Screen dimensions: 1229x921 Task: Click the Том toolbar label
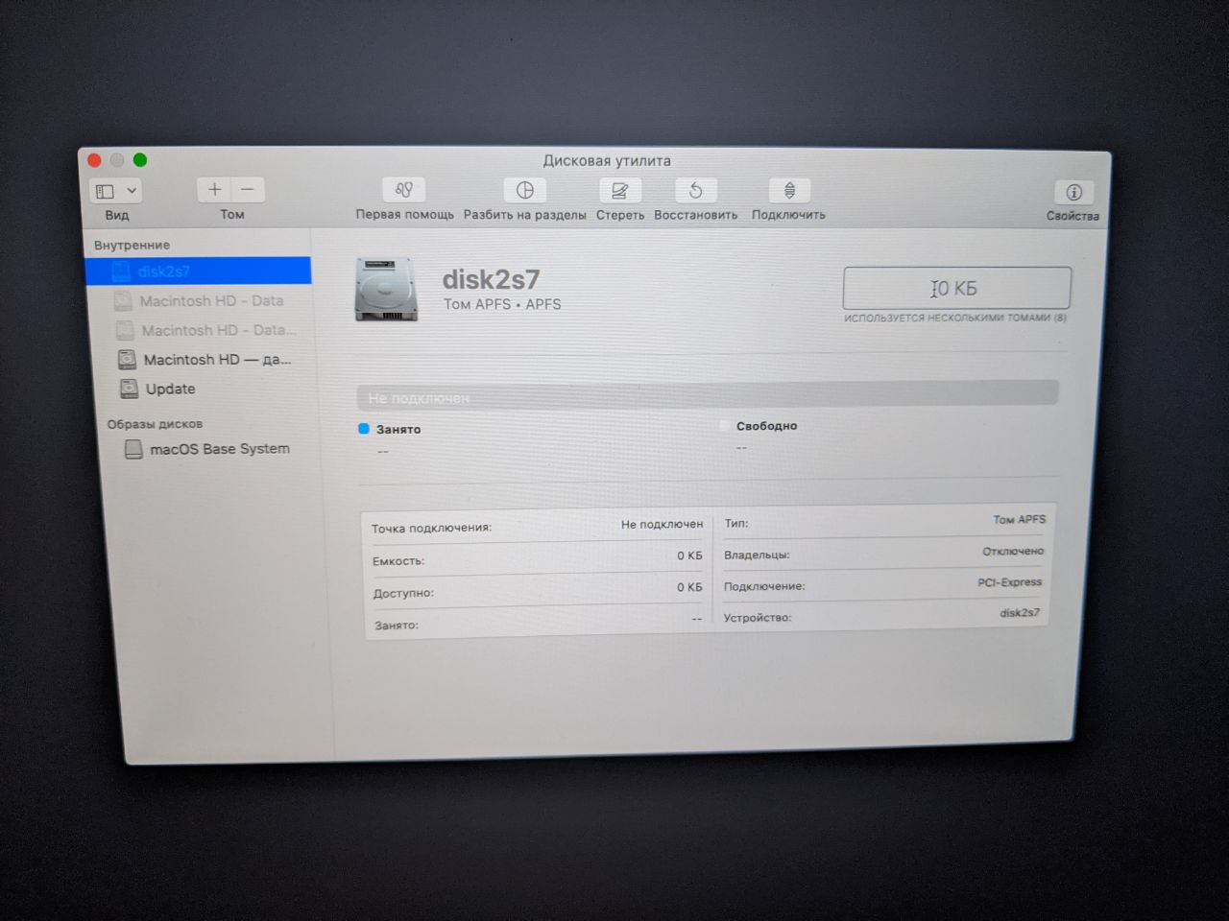point(232,215)
